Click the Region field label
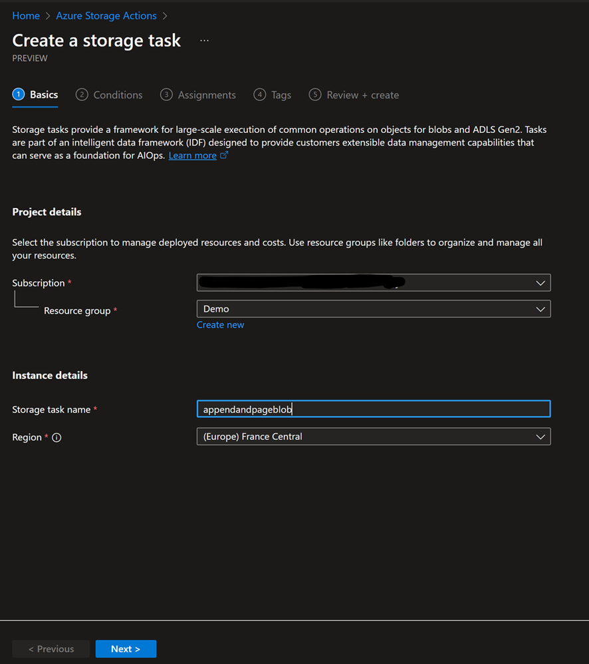The image size is (589, 664). (x=27, y=437)
